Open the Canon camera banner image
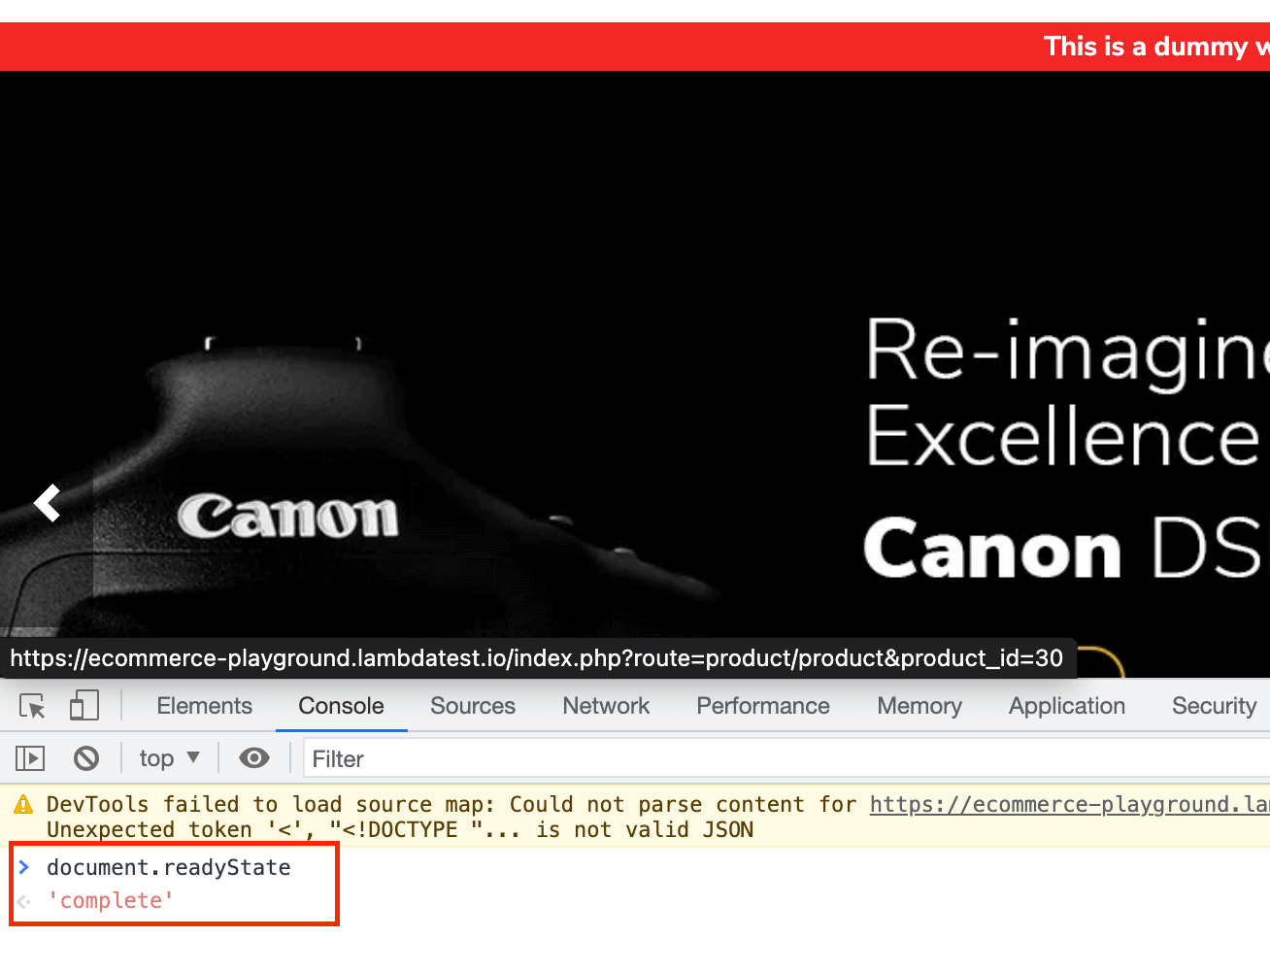 click(635, 374)
